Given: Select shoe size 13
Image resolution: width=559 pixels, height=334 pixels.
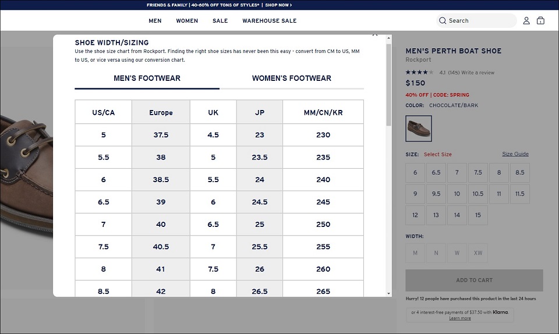Looking at the screenshot, I should [x=436, y=215].
